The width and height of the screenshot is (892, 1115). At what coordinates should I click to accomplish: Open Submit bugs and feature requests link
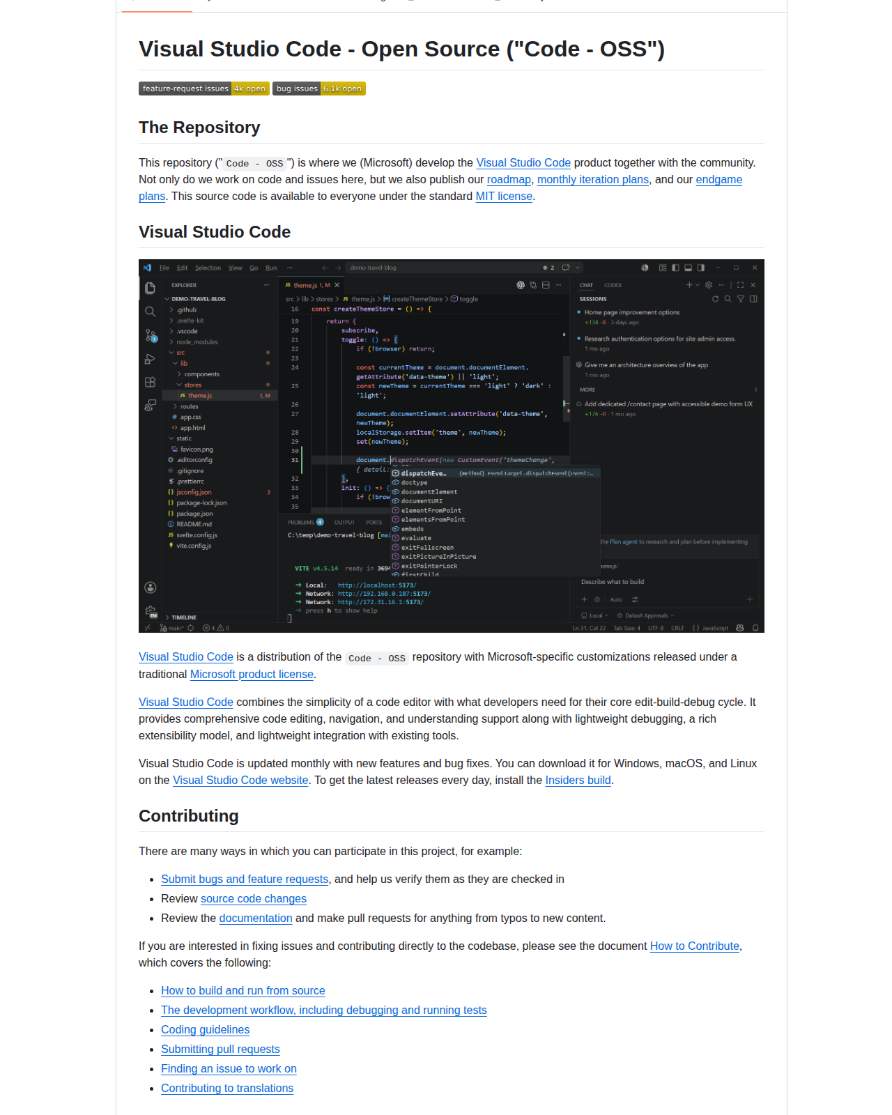[x=245, y=879]
